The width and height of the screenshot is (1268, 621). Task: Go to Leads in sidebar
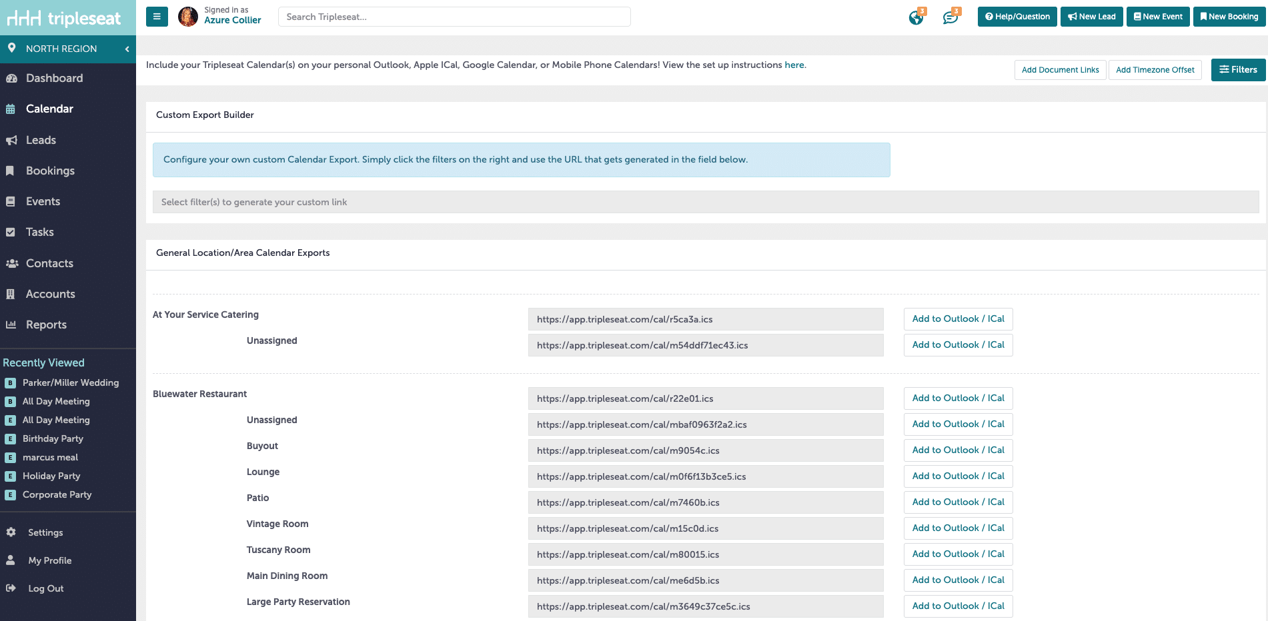(x=41, y=140)
